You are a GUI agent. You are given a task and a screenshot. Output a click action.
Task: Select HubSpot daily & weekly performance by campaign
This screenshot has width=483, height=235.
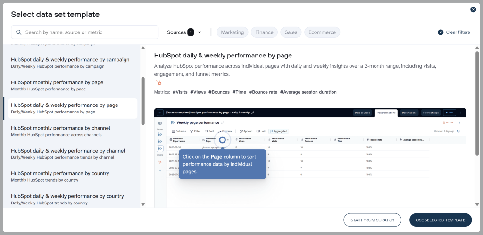(73, 63)
